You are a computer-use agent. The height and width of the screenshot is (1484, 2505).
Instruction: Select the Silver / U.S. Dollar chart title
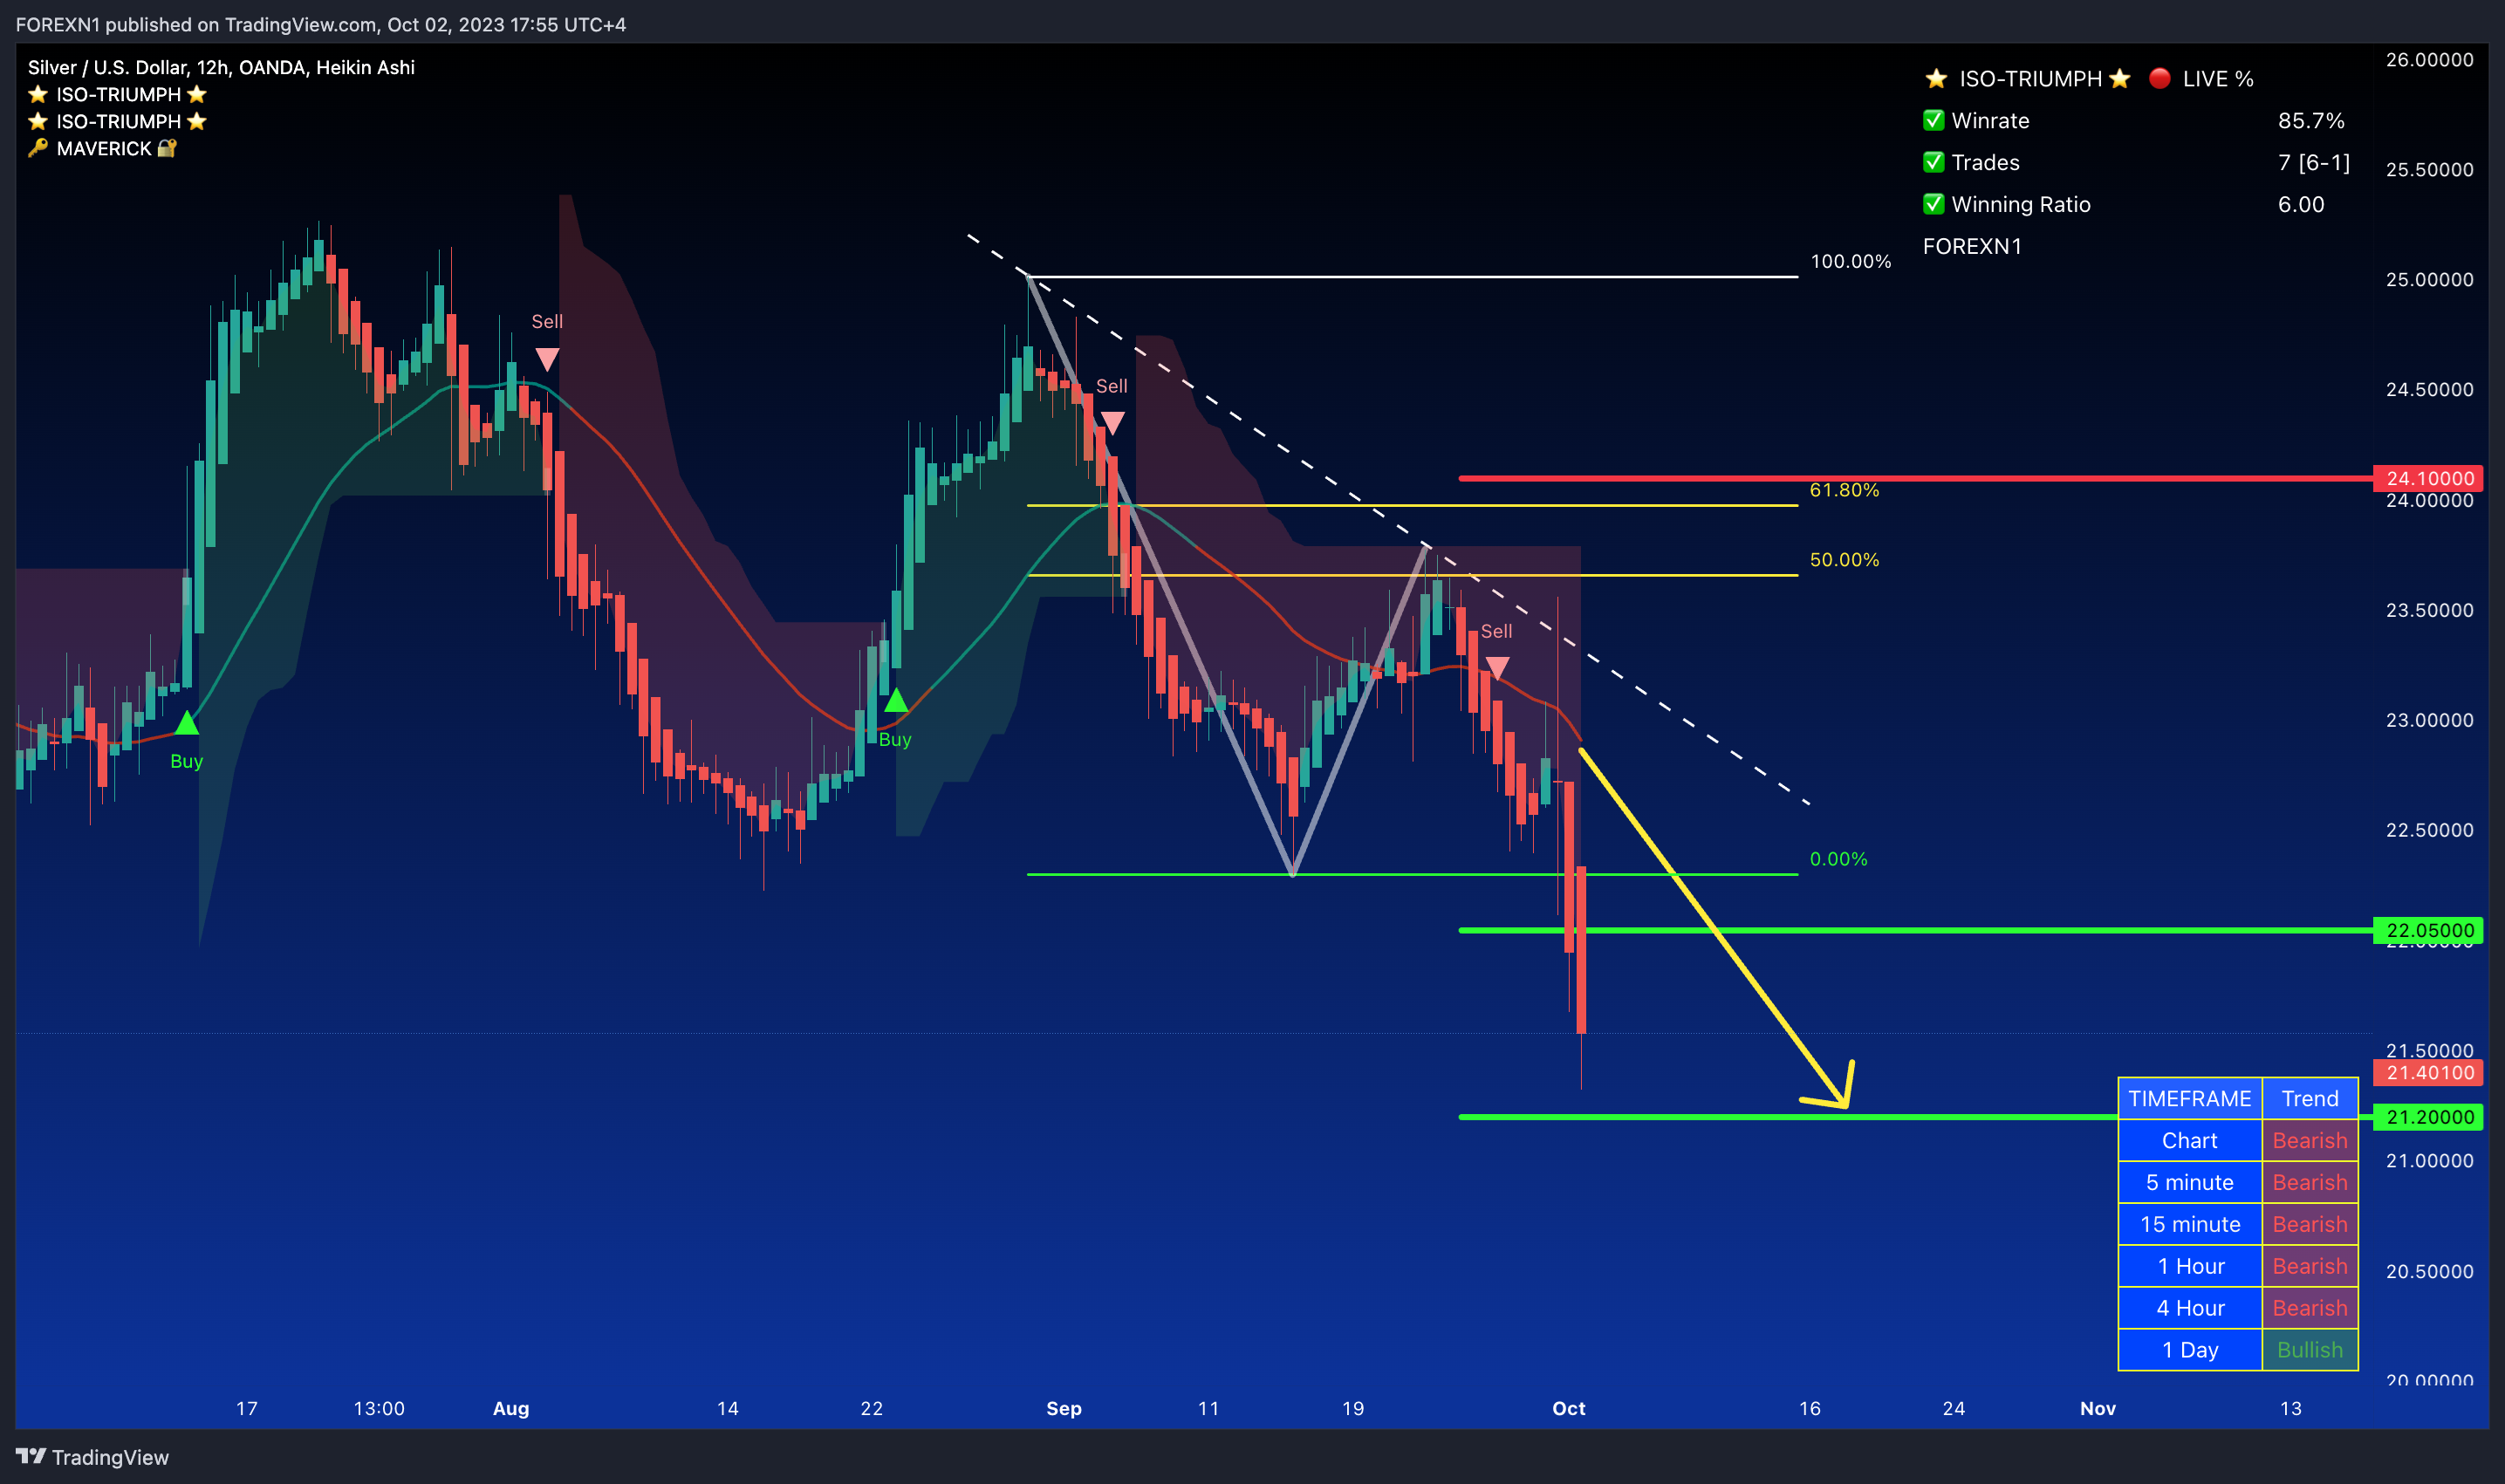click(x=221, y=67)
